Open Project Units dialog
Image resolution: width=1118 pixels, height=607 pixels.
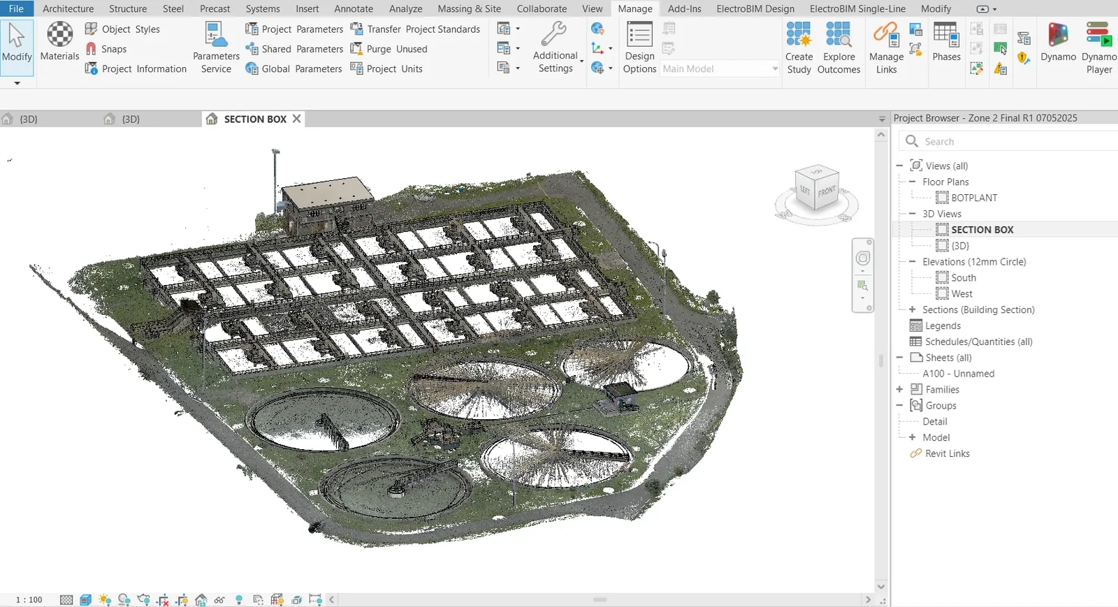(x=386, y=68)
